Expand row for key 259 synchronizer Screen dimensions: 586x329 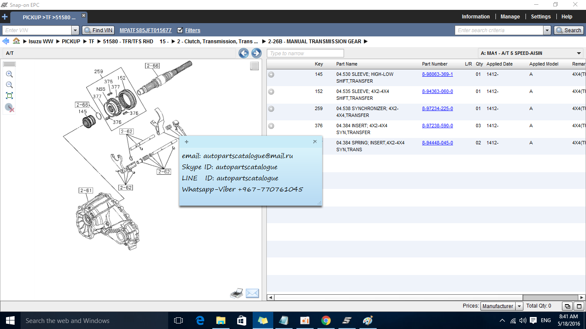pos(271,109)
